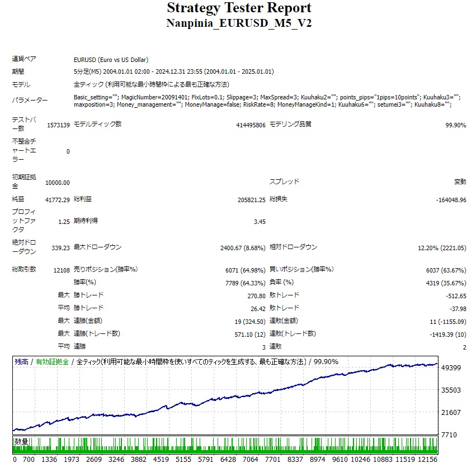
Task: Click the 有効証拠金 legend in chart
Action: pos(52,361)
